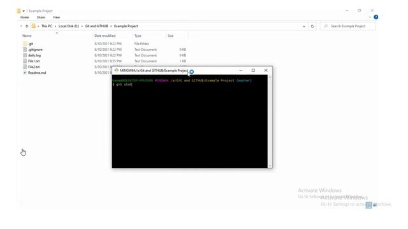Minimize the Example Project Explorer window
Image resolution: width=408 pixels, height=229 pixels.
[x=347, y=11]
